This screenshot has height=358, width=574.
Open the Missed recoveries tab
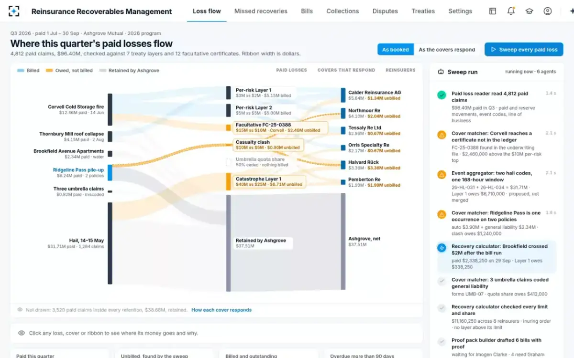point(261,11)
